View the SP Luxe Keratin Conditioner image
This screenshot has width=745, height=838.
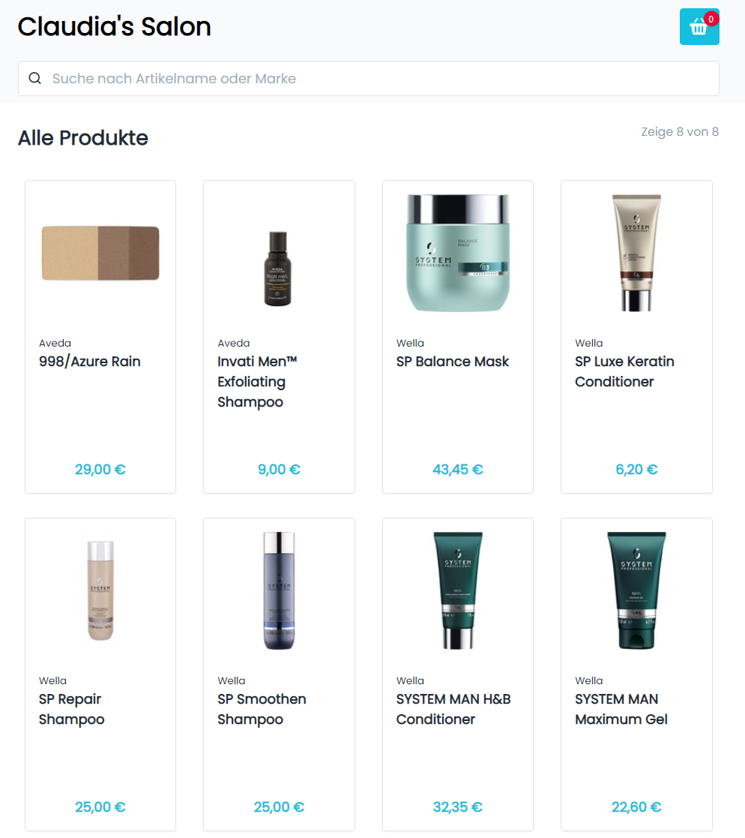click(636, 254)
